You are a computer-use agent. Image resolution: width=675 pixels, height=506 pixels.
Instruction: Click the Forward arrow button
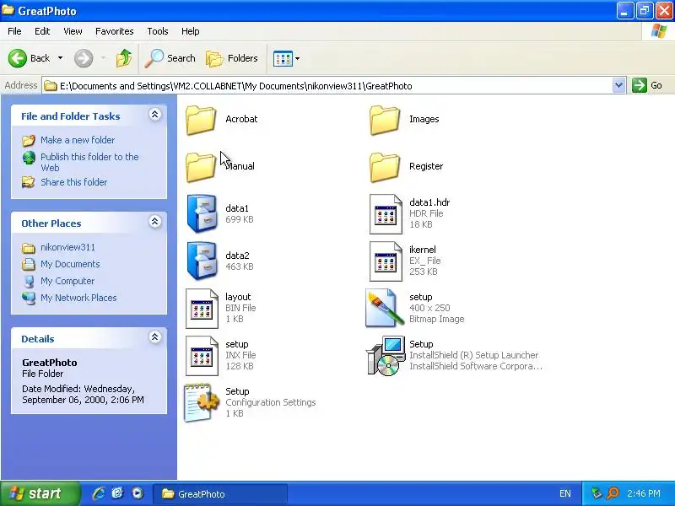click(84, 58)
